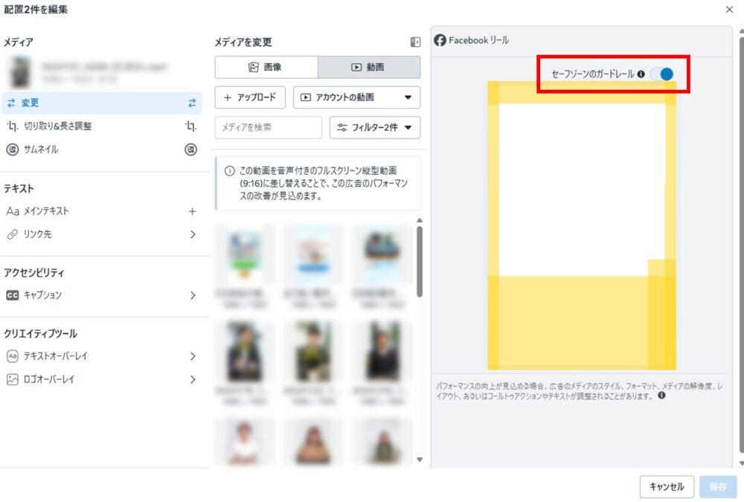
Task: Click info icon after the performance note
Action: 661,396
